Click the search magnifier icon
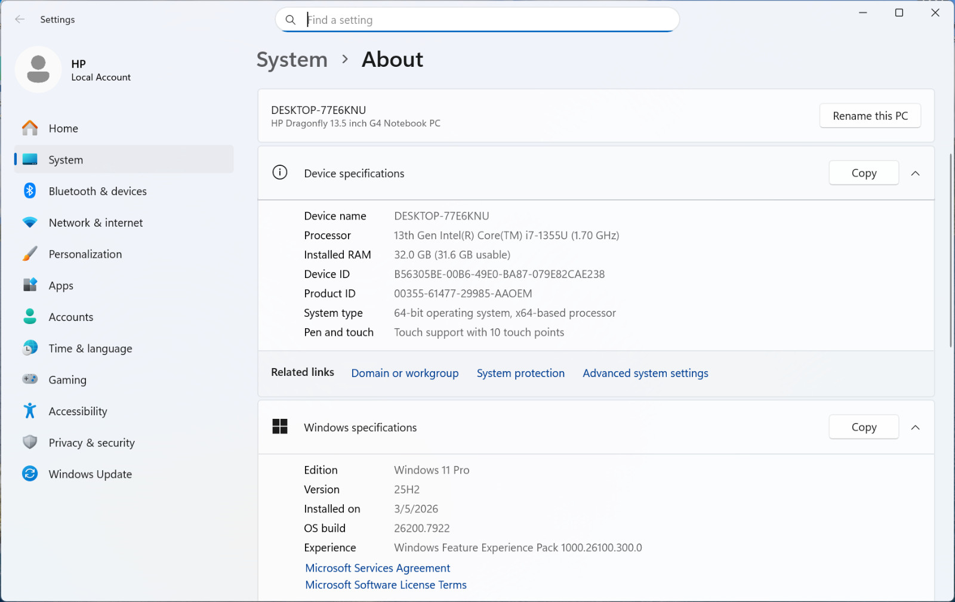 (291, 20)
